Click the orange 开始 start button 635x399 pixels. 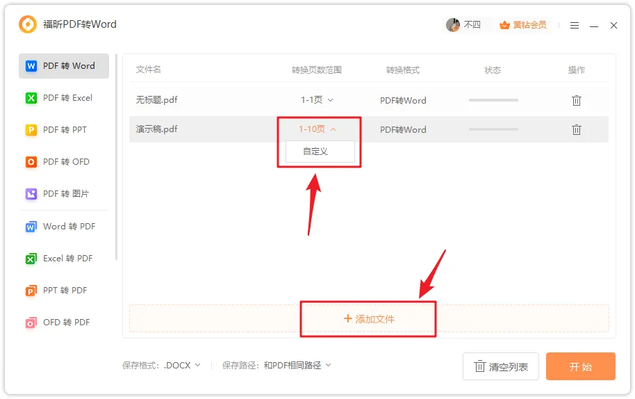[580, 366]
